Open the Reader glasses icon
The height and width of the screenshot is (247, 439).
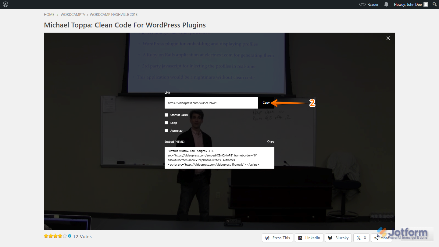point(362,4)
